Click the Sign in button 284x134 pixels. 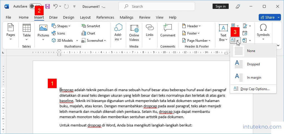(x=220, y=6)
